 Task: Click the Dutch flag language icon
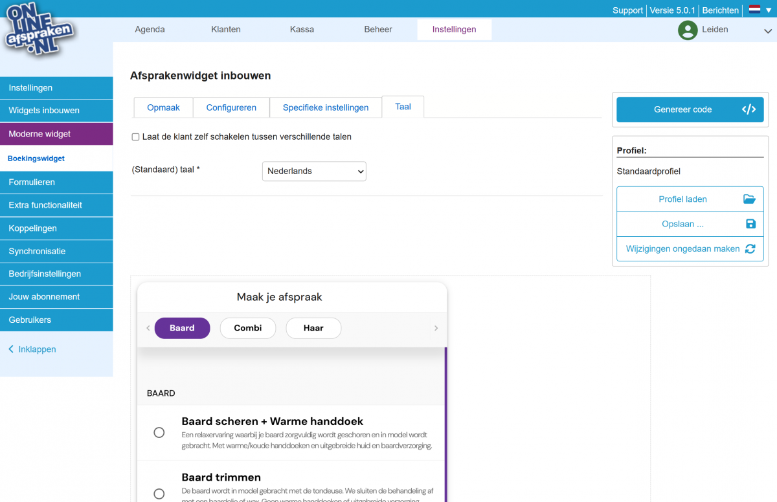tap(754, 10)
